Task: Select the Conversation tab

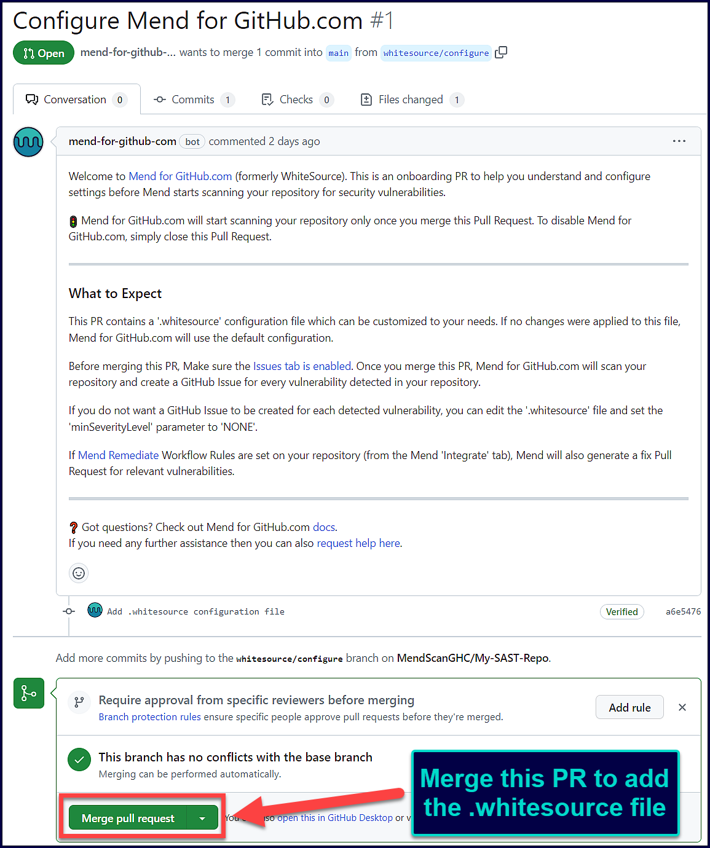Action: click(75, 100)
